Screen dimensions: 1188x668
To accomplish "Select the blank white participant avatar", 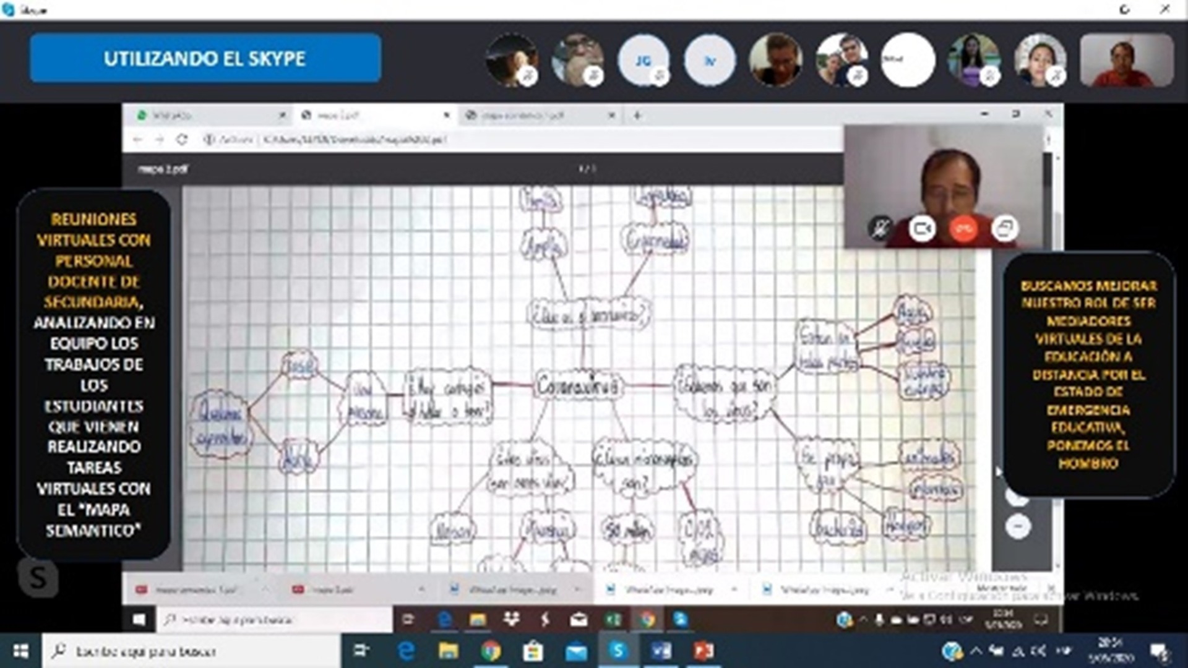I will pos(908,60).
